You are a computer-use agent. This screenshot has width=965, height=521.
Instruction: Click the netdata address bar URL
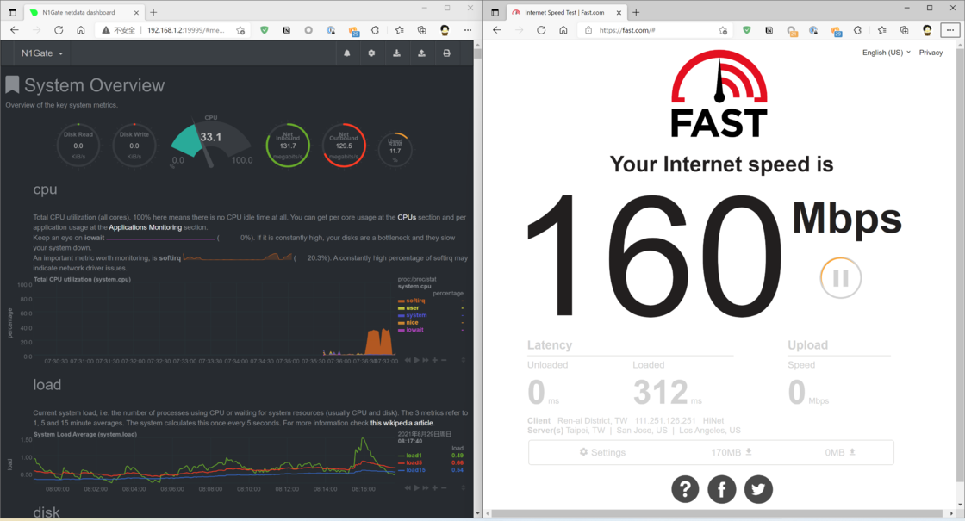(185, 30)
